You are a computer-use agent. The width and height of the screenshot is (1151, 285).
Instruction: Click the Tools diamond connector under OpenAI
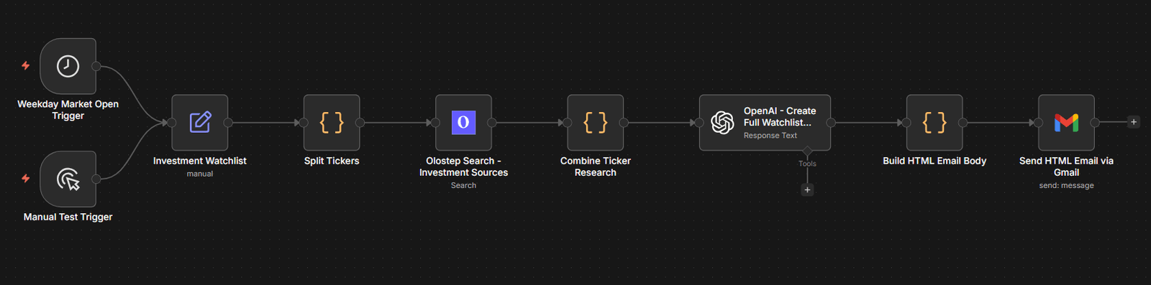(807, 151)
